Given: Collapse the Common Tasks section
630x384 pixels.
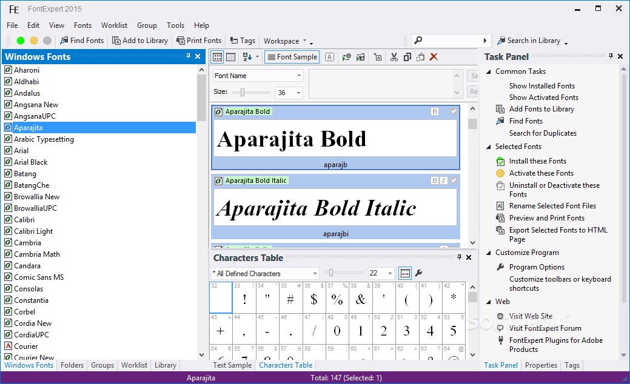Looking at the screenshot, I should [x=489, y=71].
